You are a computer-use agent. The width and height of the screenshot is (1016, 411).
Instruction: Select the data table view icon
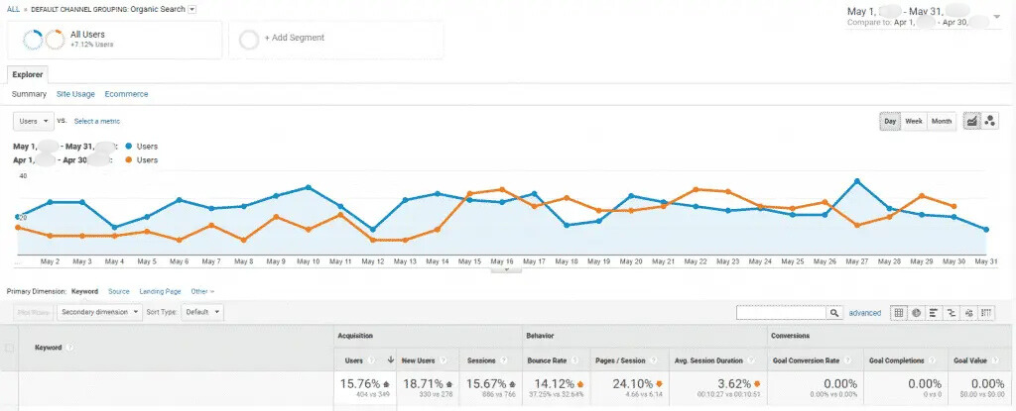(899, 313)
